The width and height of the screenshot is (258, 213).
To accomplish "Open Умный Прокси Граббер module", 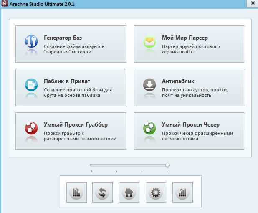I will coord(71,131).
